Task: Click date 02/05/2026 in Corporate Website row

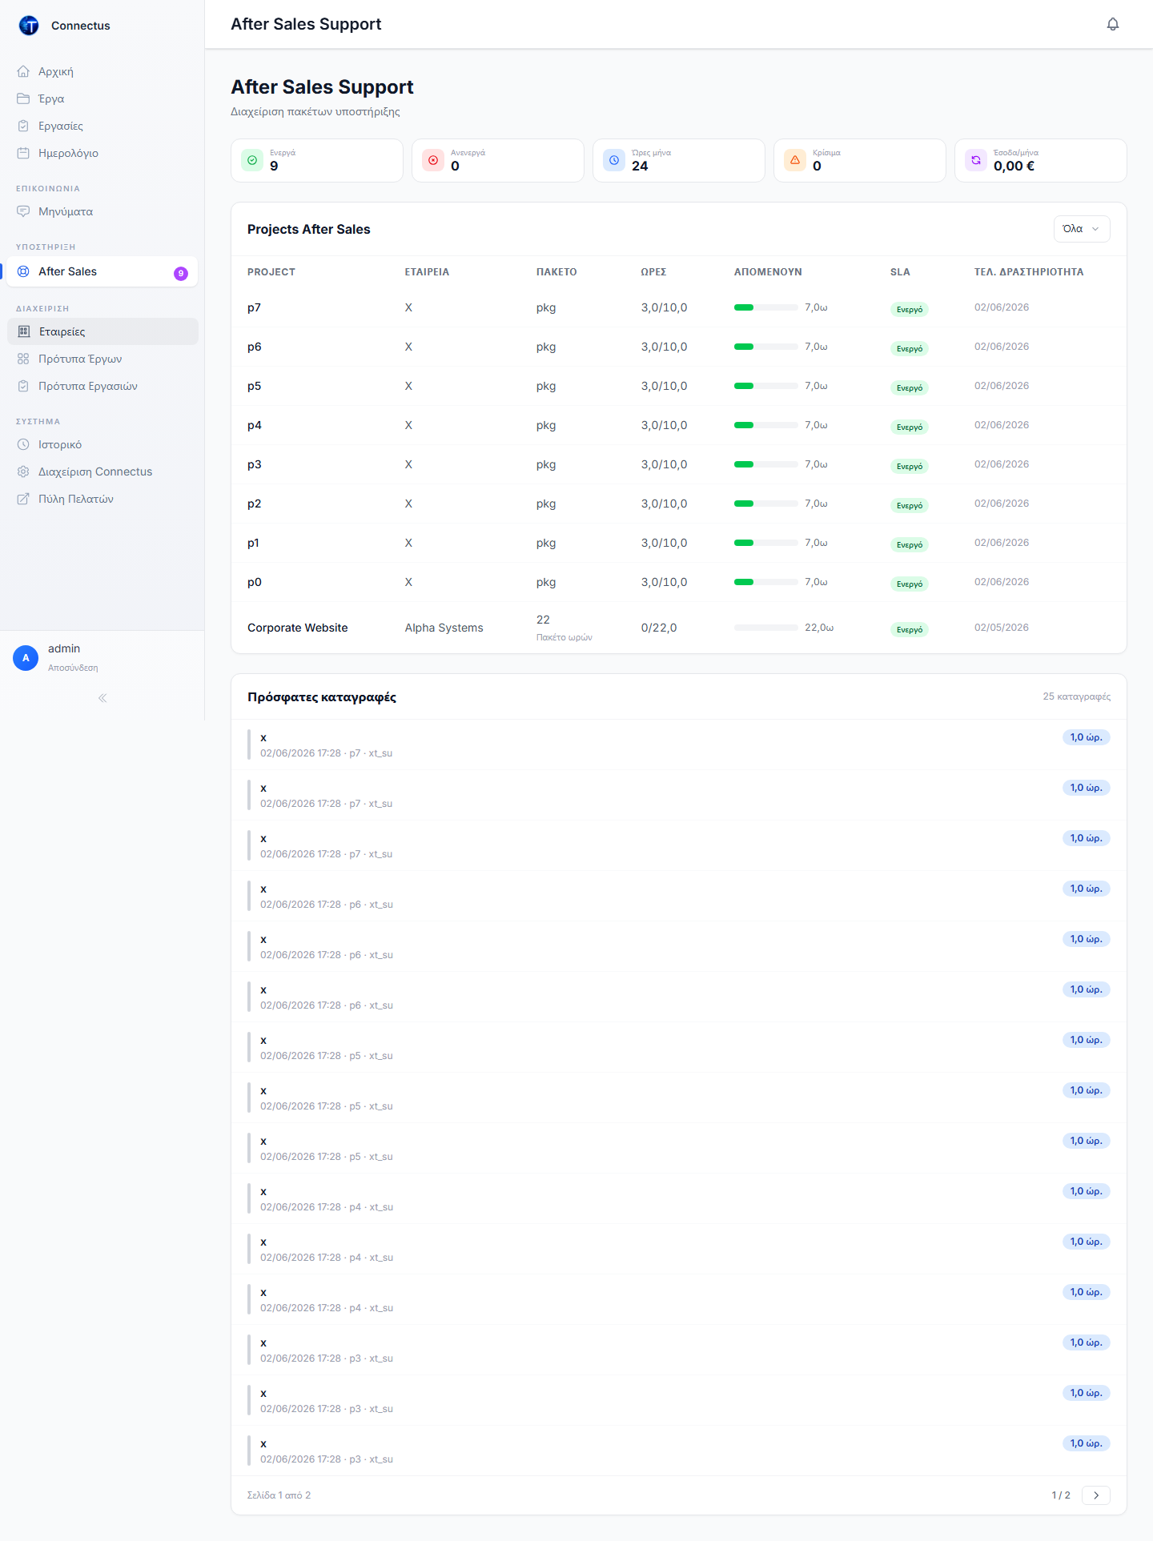Action: click(1002, 628)
